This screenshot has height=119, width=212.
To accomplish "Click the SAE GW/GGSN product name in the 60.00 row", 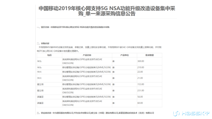I will [82, 103].
